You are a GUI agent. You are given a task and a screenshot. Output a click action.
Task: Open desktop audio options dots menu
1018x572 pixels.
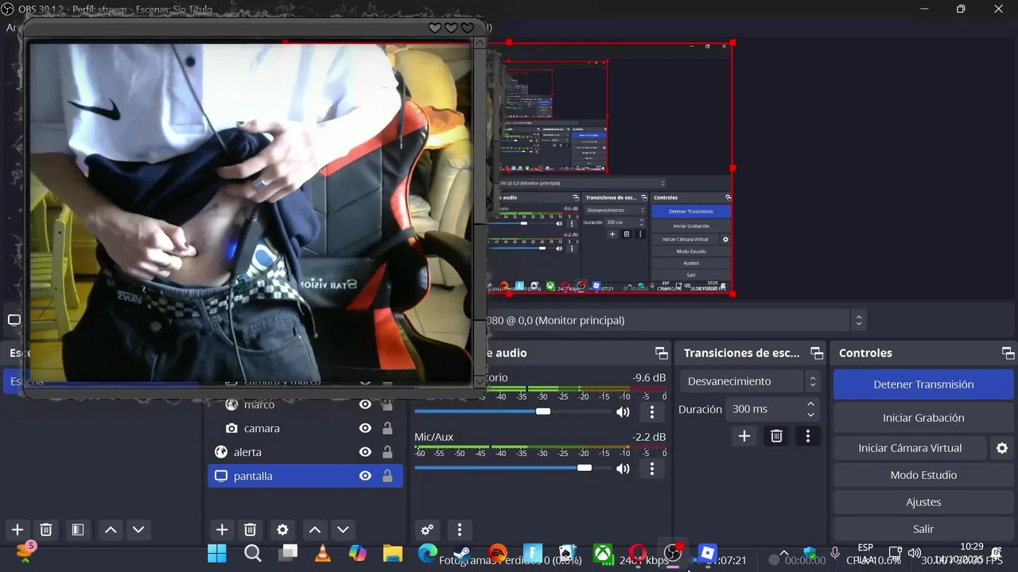coord(652,412)
